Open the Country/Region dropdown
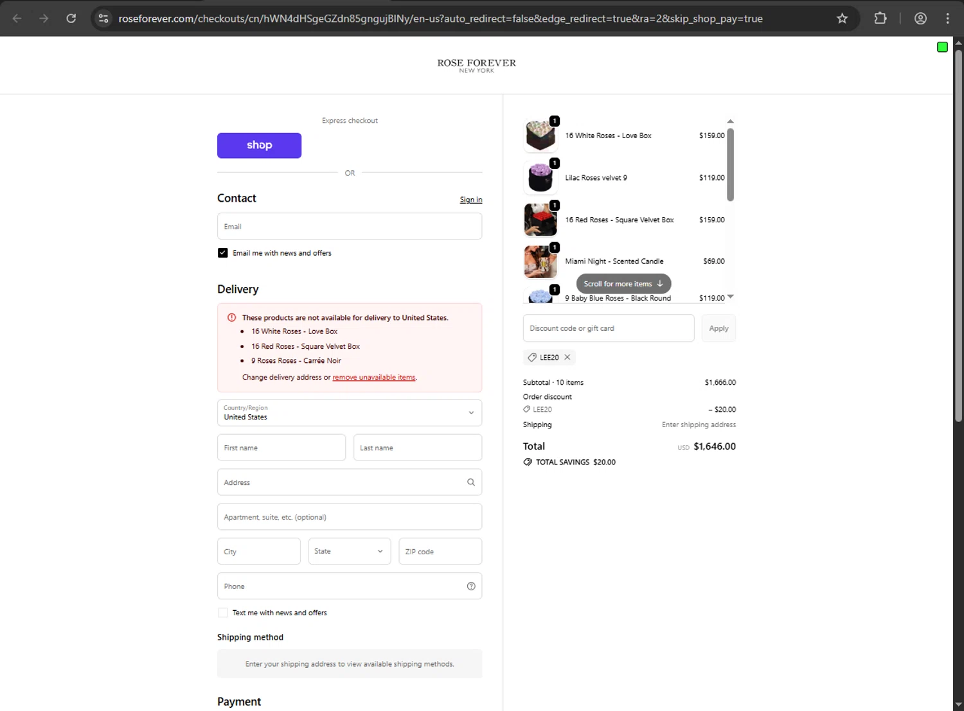This screenshot has height=711, width=964. click(x=350, y=413)
